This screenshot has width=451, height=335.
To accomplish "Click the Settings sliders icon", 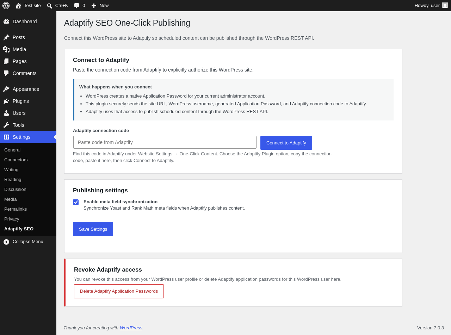I will point(6,137).
